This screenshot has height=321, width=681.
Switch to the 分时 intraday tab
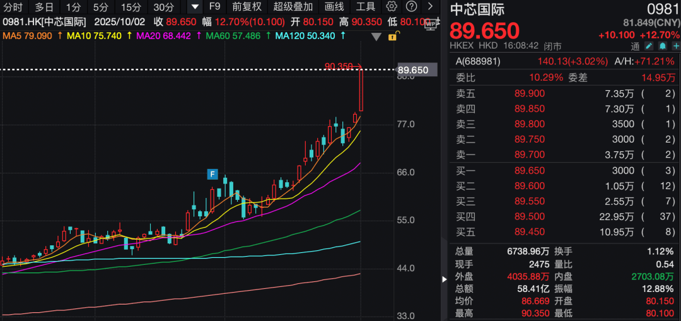[x=13, y=7]
